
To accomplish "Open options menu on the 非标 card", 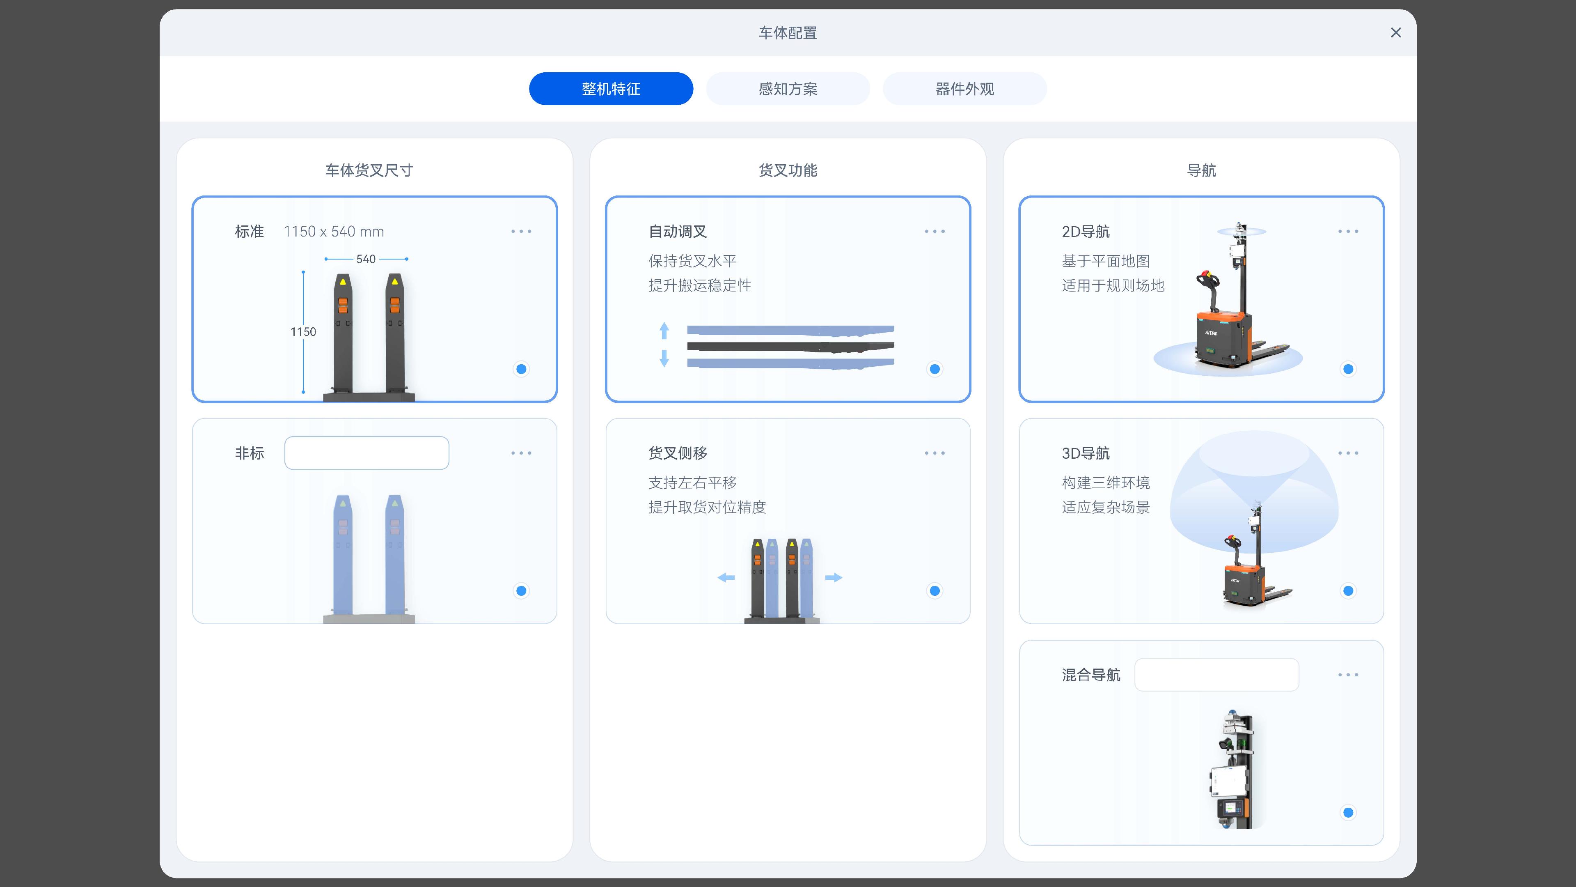I will pyautogui.click(x=521, y=453).
